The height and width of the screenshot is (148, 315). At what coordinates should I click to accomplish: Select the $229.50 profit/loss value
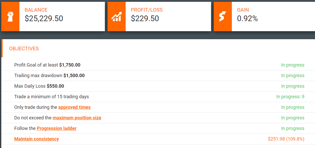tap(145, 19)
